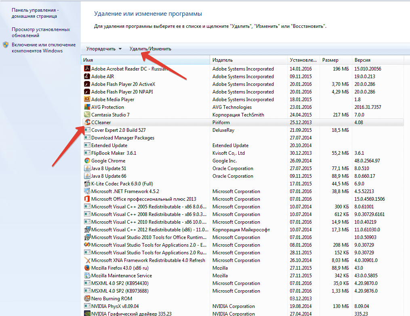410x316 pixels.
Task: Open Включение или отключение компонентов Windows
Action: (44, 48)
